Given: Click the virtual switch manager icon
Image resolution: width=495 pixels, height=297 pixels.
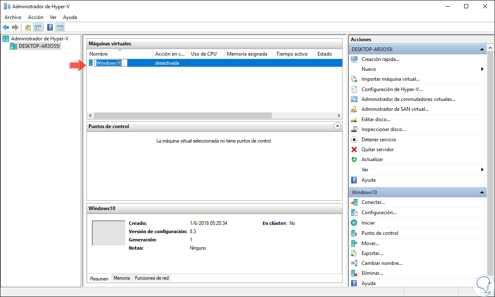Looking at the screenshot, I should (x=354, y=99).
